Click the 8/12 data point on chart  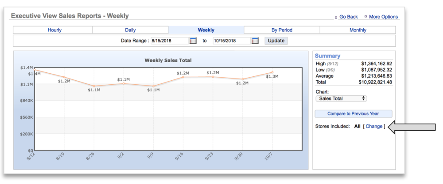click(x=35, y=69)
